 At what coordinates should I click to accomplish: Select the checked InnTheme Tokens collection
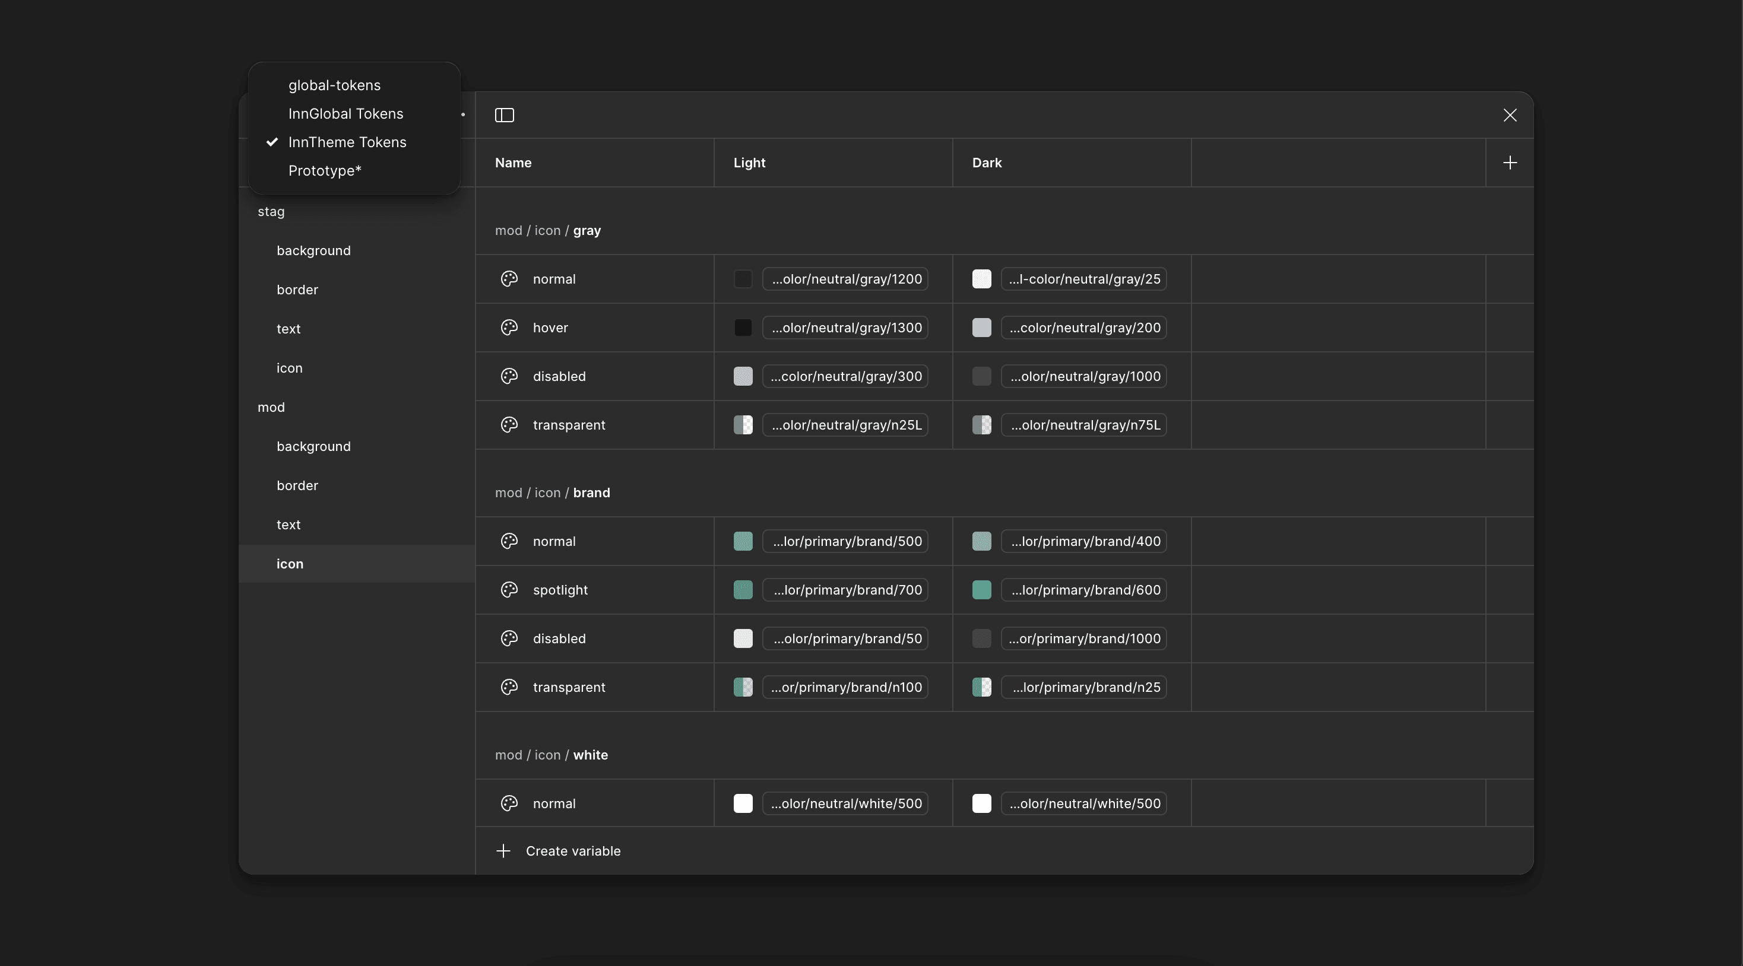pyautogui.click(x=347, y=142)
